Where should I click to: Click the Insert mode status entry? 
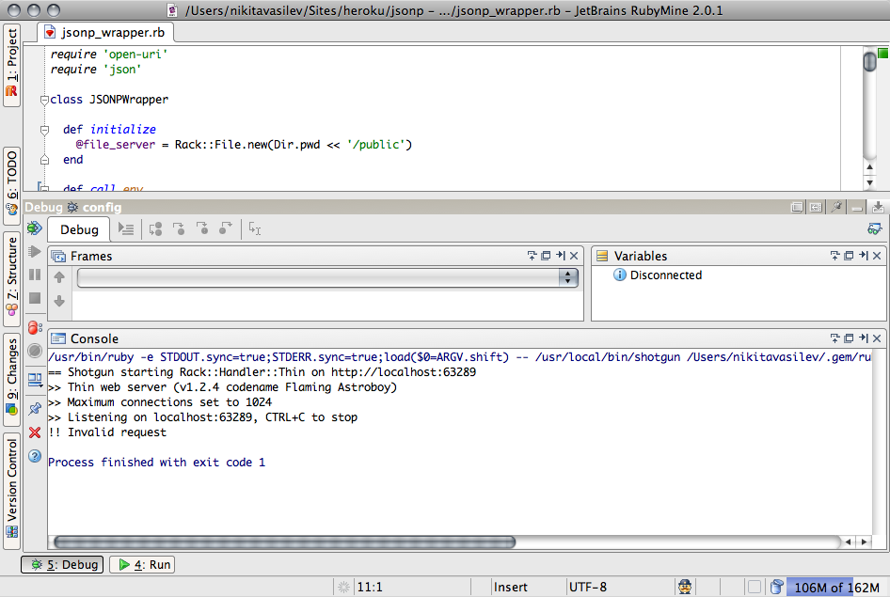pyautogui.click(x=510, y=588)
